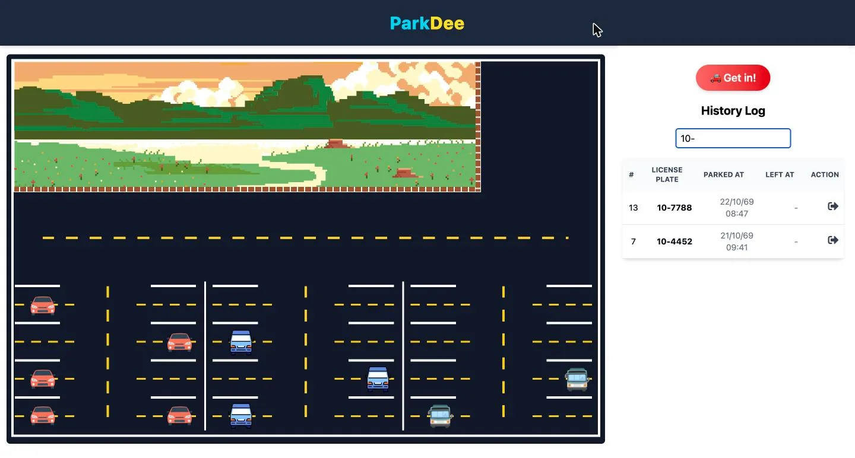Click the LICENSE PLATE column header
This screenshot has height=458, width=855.
pos(667,174)
